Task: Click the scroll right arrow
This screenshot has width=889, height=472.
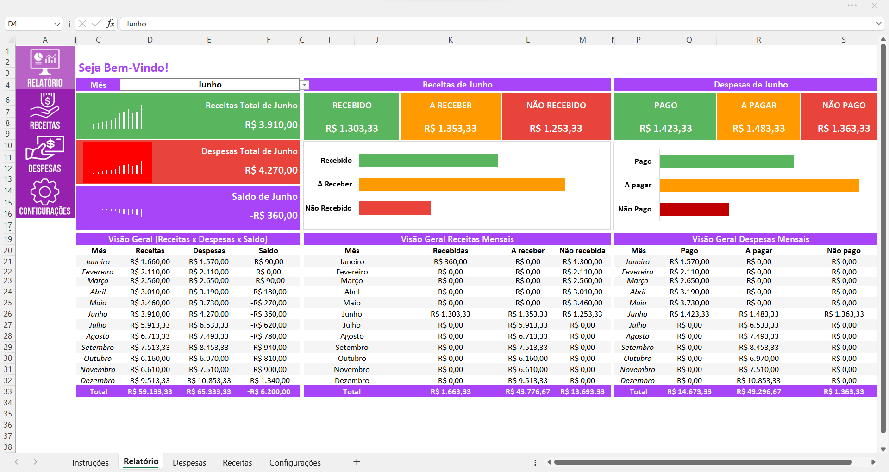Action: click(x=873, y=462)
